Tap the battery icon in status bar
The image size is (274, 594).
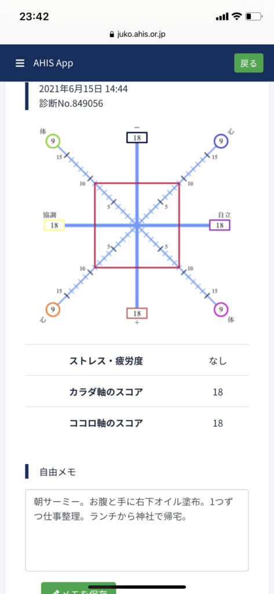pyautogui.click(x=254, y=17)
